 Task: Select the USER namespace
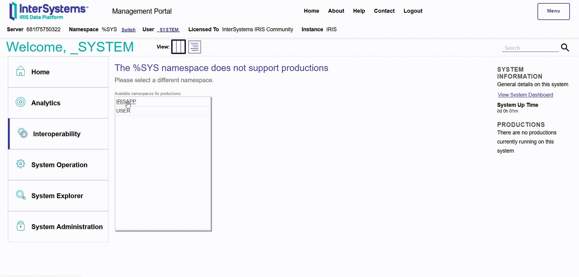123,111
